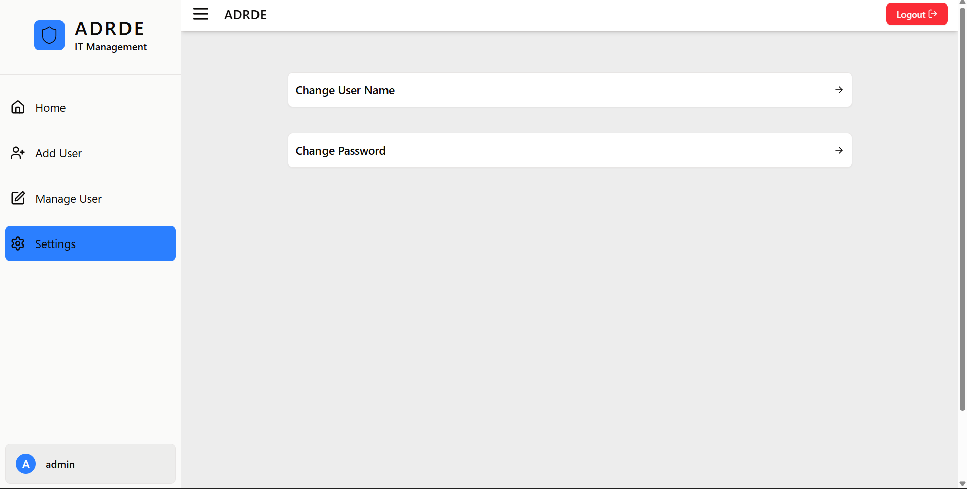Viewport: 967px width, 489px height.
Task: Click the Settings gear icon
Action: coord(18,243)
